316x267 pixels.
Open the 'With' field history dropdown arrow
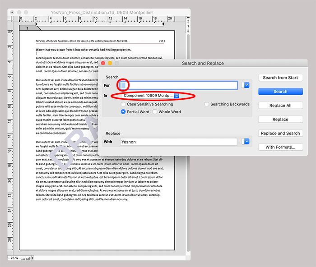click(246, 142)
